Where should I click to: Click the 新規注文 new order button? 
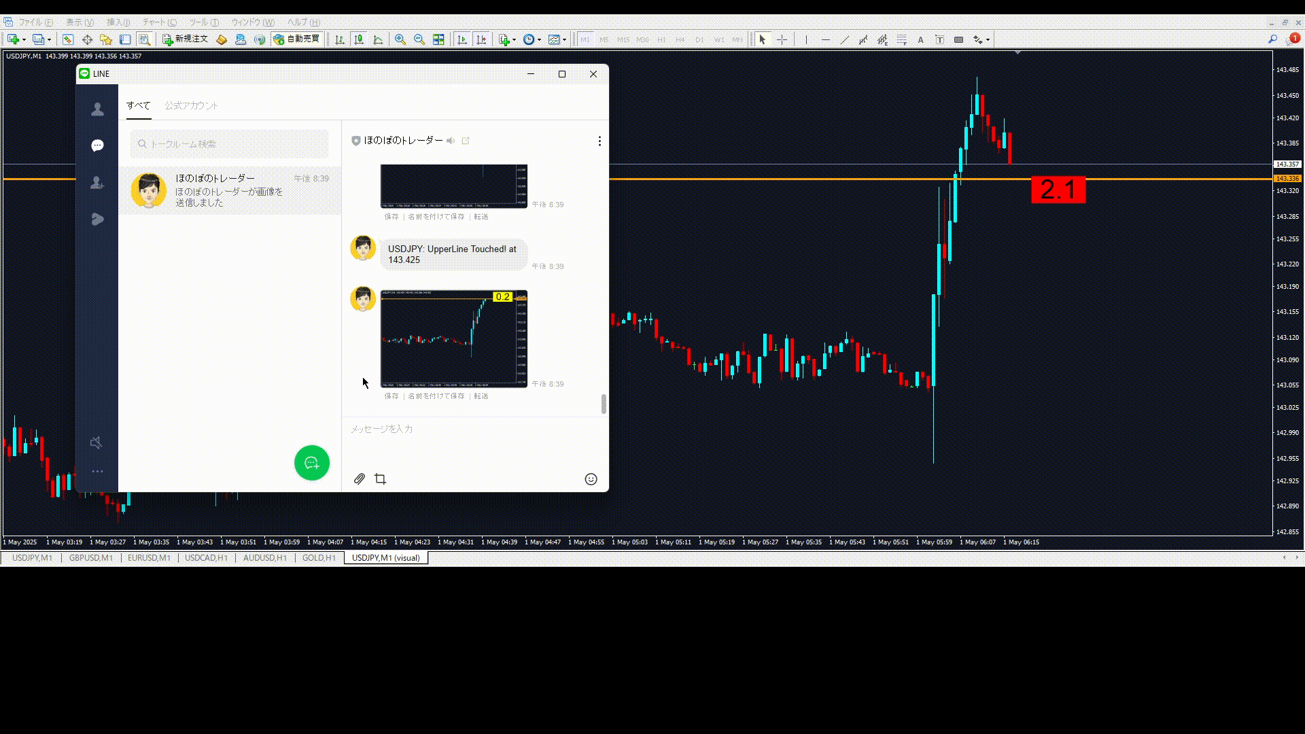185,39
